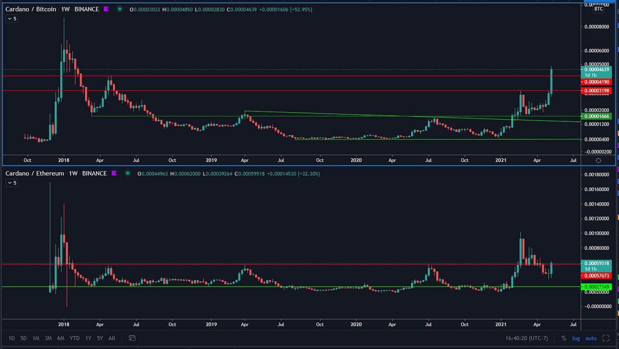Click the Cardano / Bitcoin symbol title
The width and height of the screenshot is (619, 349).
point(31,9)
